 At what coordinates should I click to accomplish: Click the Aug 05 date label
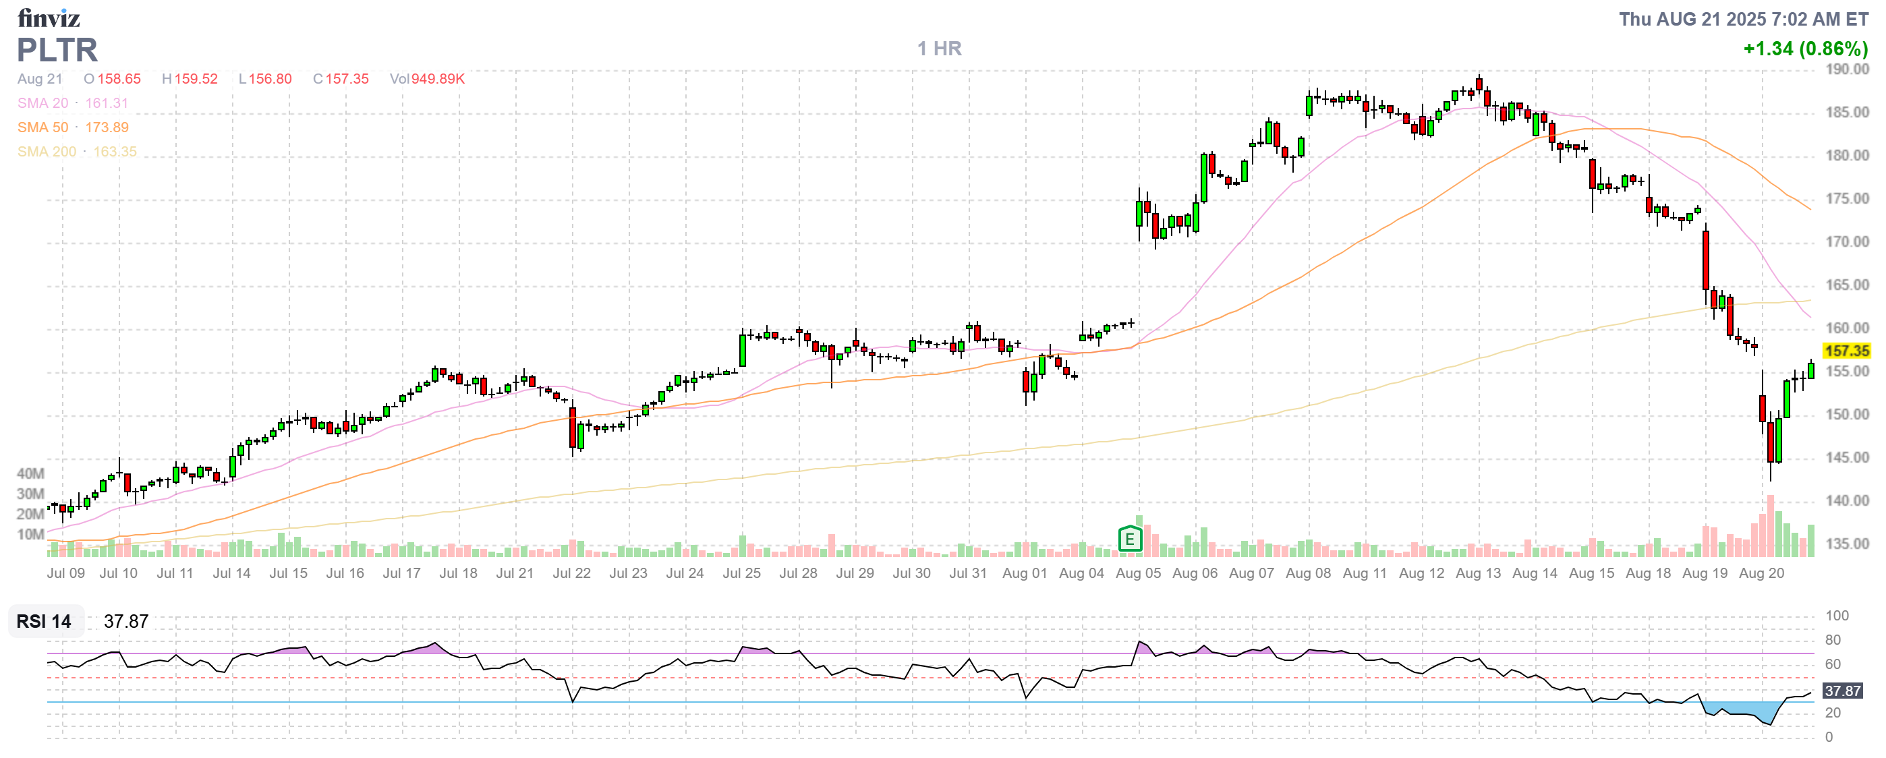click(1138, 574)
